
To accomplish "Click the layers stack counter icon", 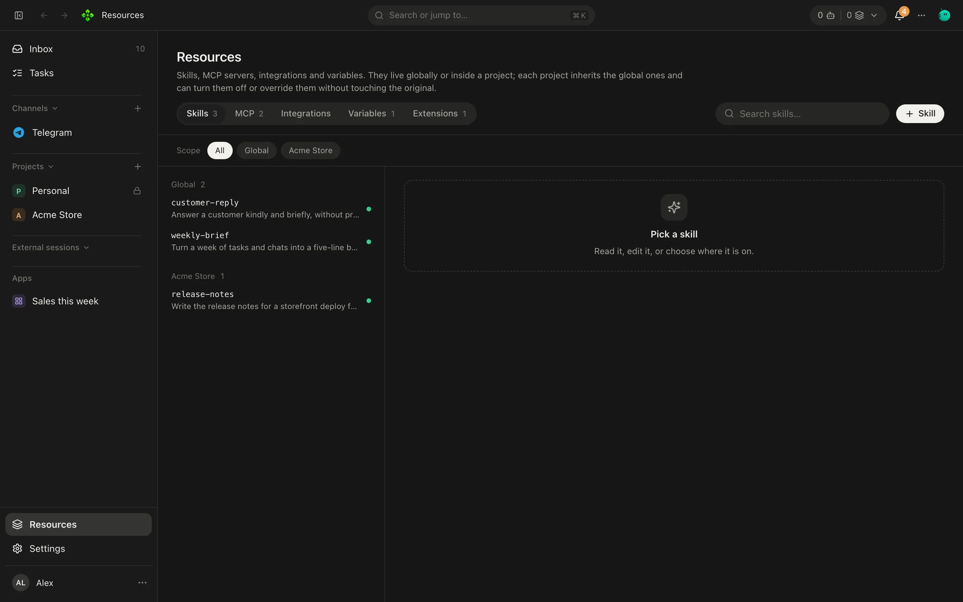I will (x=859, y=15).
